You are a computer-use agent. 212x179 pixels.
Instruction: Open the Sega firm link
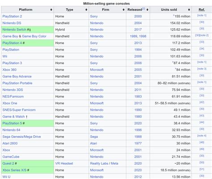coord(94,137)
